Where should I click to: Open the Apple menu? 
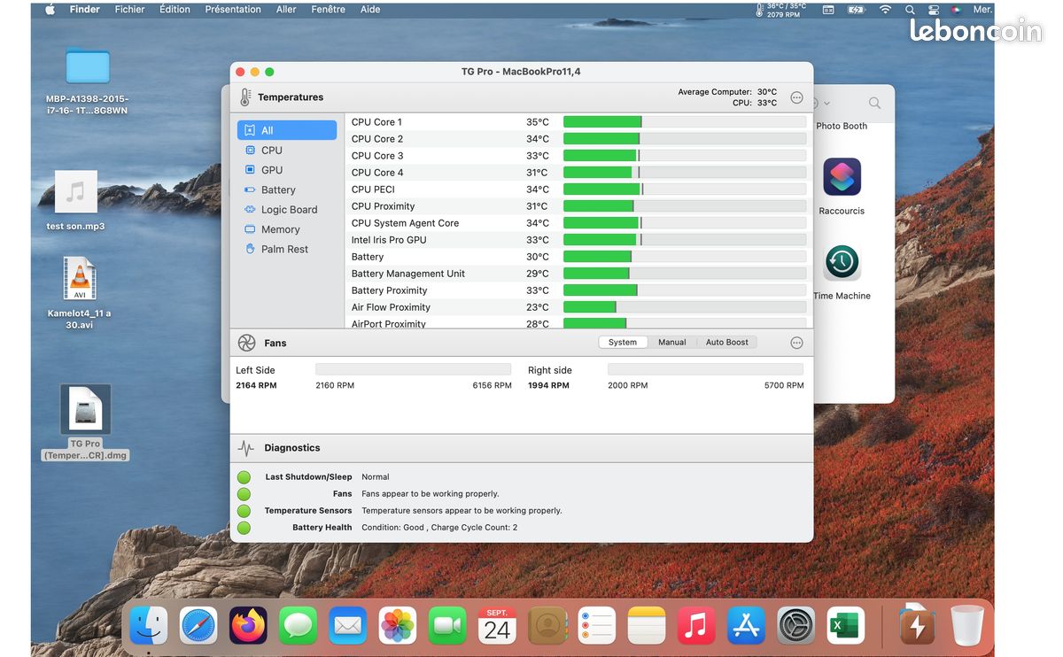50,10
